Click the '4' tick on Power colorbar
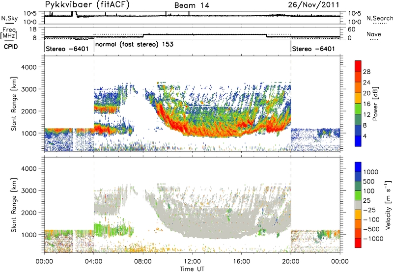Screen dimensions: 393x272 [x=365, y=136]
